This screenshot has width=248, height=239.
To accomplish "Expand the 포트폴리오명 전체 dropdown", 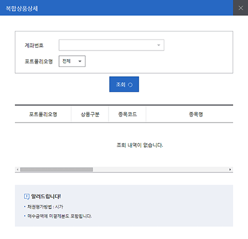I will pyautogui.click(x=72, y=61).
